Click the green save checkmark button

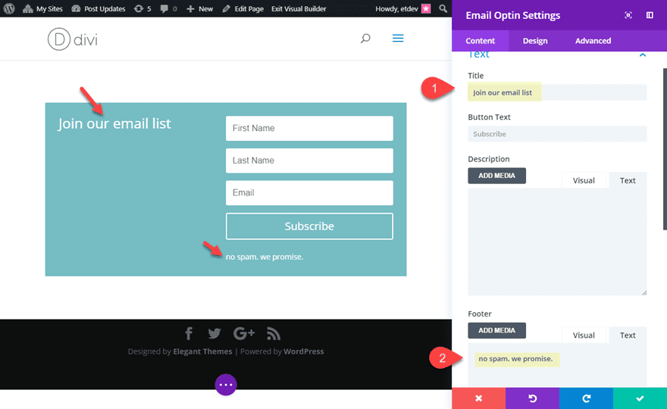640,398
